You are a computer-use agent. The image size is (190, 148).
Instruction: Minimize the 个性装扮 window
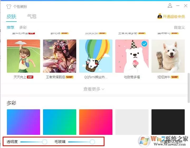pyautogui.click(x=178, y=6)
